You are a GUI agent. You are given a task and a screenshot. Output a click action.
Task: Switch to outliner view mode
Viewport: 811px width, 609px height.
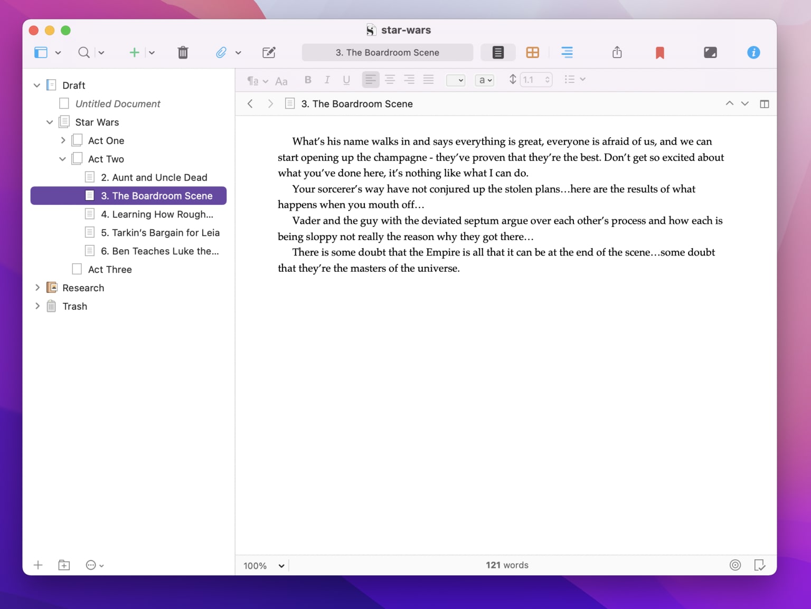567,52
